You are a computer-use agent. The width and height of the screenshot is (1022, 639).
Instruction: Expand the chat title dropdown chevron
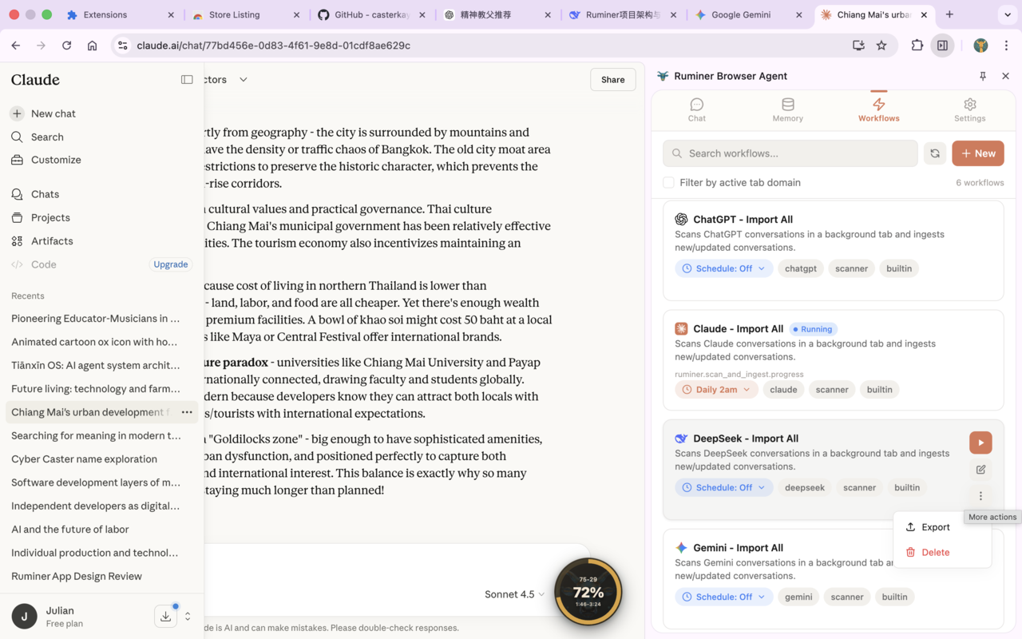pyautogui.click(x=244, y=80)
